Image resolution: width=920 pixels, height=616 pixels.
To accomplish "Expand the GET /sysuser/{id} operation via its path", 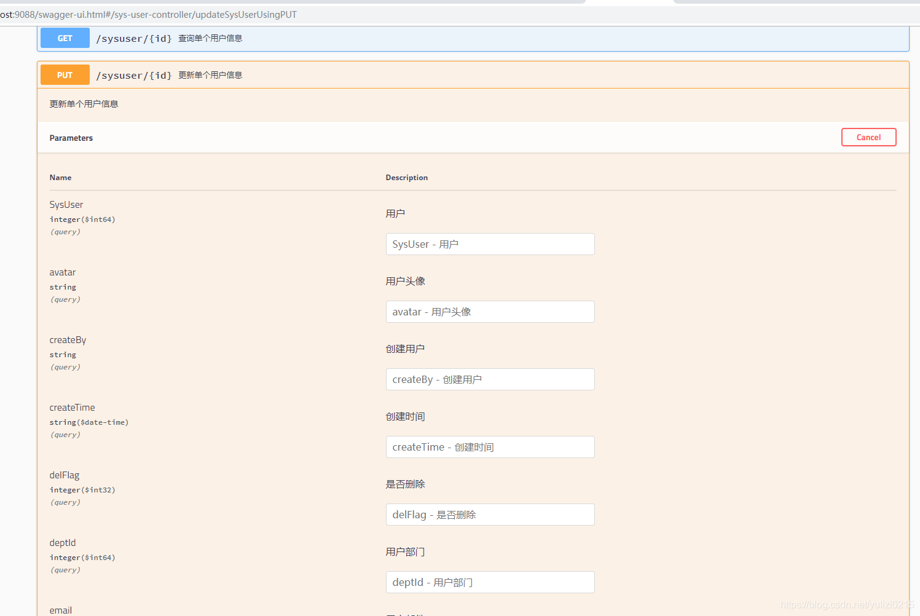I will coord(134,38).
